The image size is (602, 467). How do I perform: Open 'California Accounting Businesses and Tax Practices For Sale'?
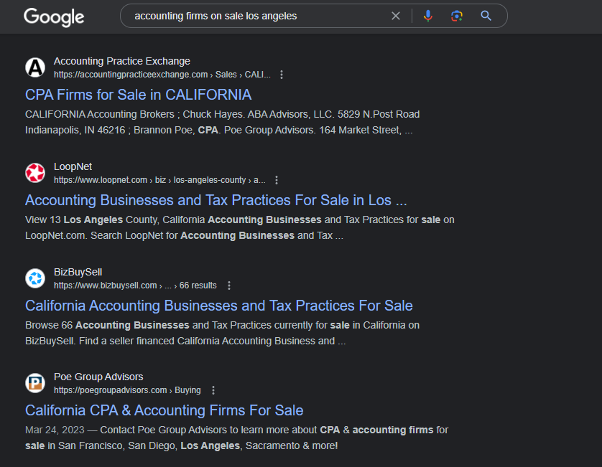click(x=219, y=306)
